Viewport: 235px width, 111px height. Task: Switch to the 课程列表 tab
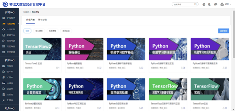click(31, 20)
